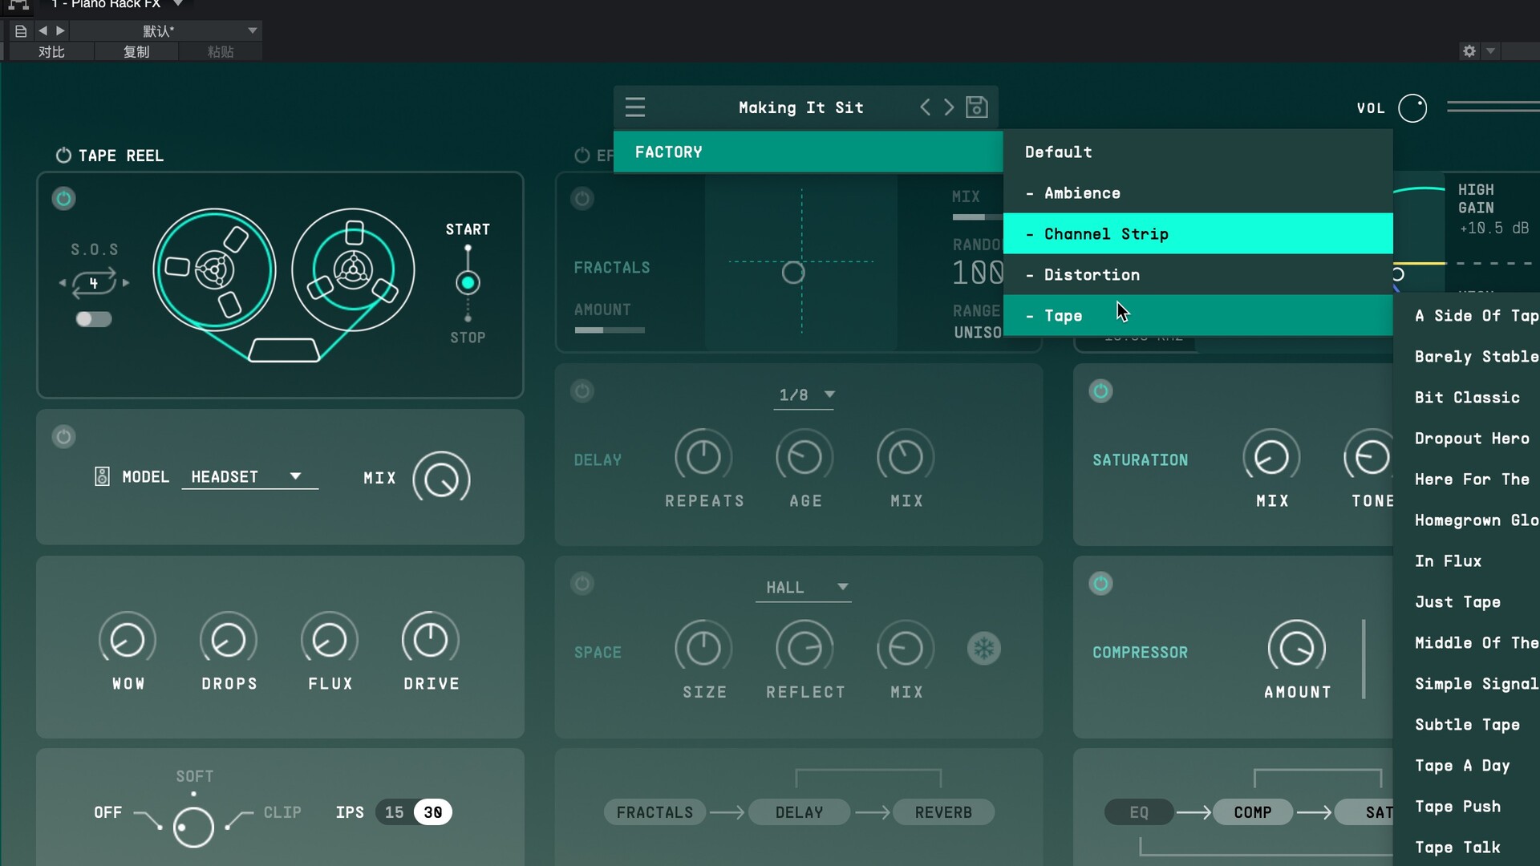This screenshot has width=1540, height=866.
Task: Click the speaker model icon
Action: tap(102, 477)
